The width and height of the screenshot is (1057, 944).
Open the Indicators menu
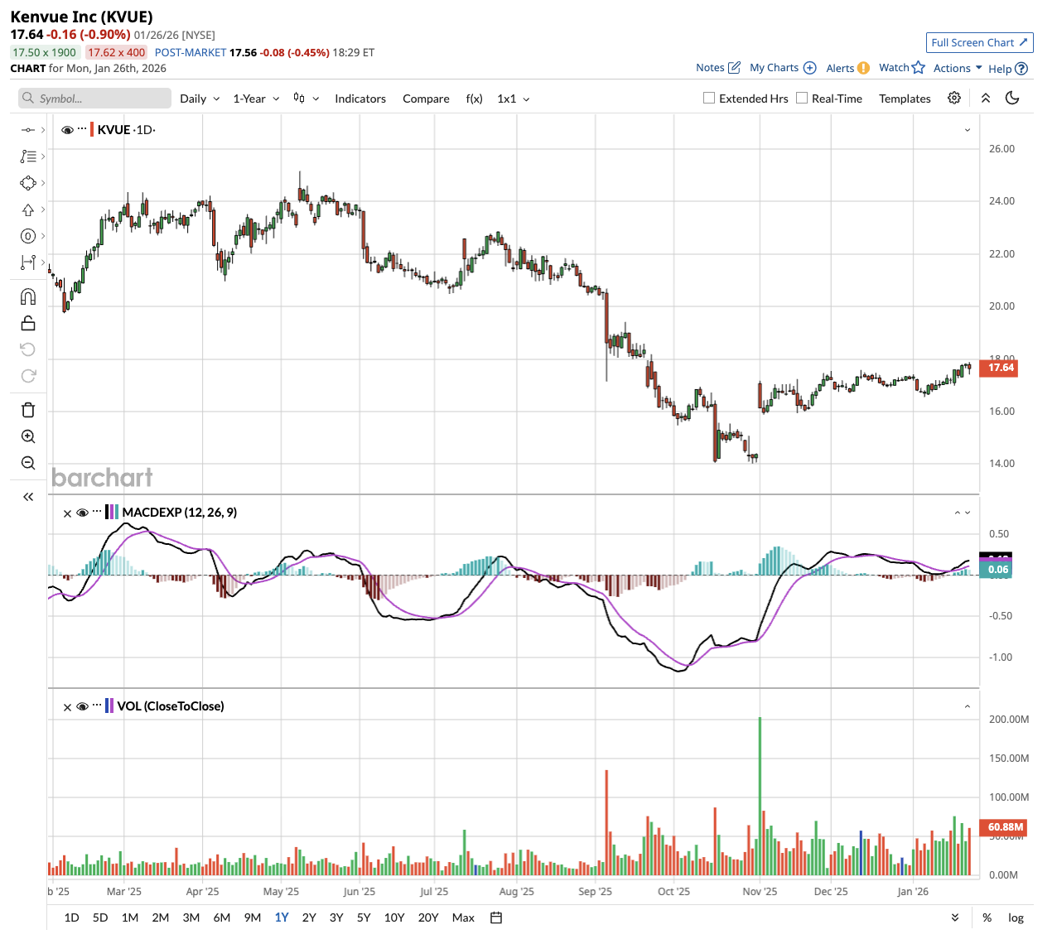point(360,99)
